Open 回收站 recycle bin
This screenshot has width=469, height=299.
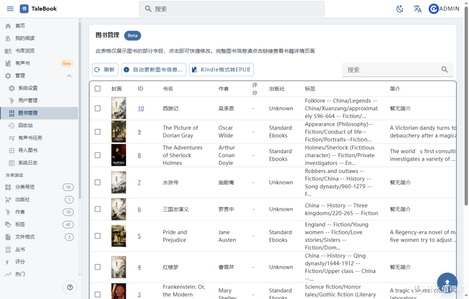point(39,125)
